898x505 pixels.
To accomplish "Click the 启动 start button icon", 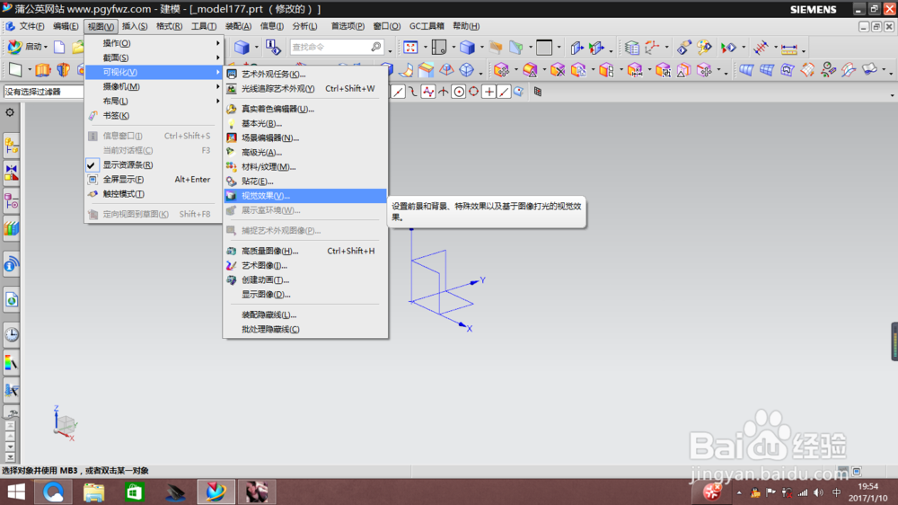I will 14,47.
